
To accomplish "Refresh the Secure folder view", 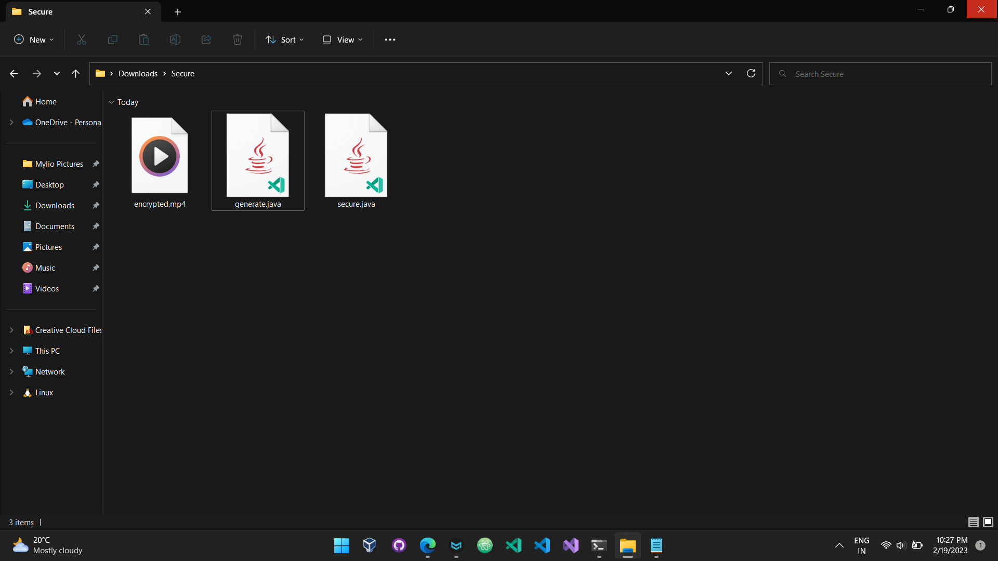I will tap(751, 73).
